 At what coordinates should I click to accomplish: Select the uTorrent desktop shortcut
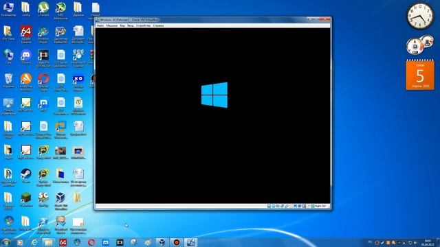coord(43,9)
